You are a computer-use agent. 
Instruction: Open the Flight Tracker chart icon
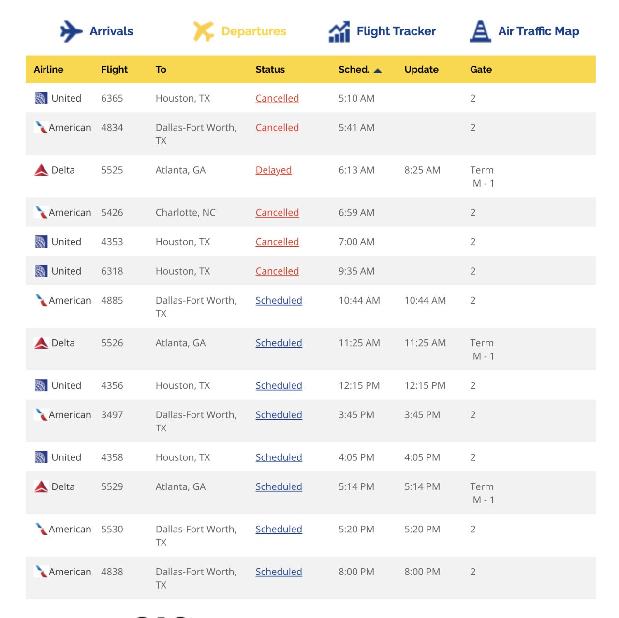(x=339, y=31)
